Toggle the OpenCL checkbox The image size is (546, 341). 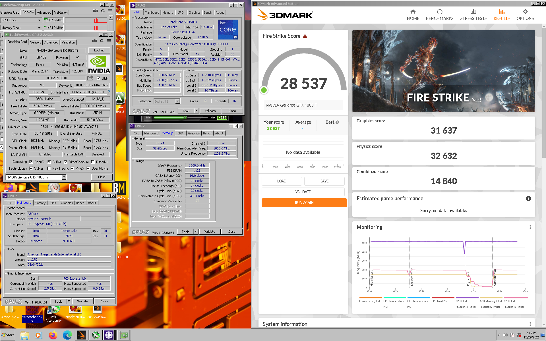click(31, 162)
